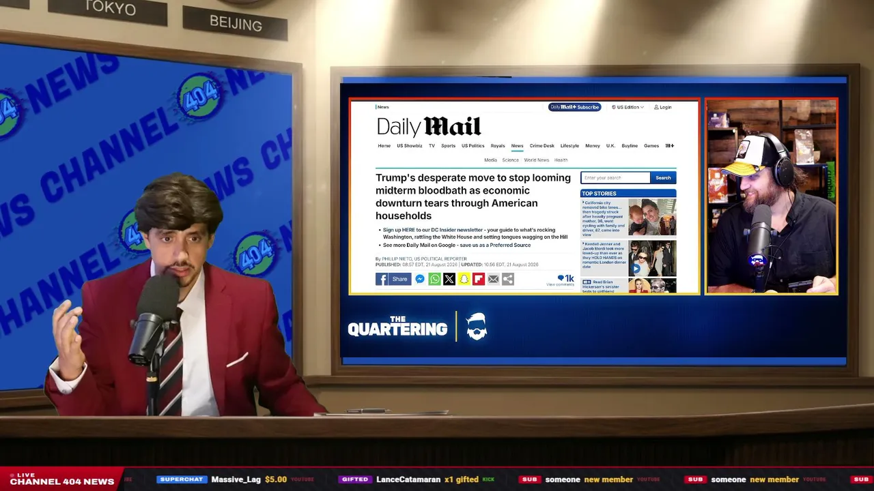The height and width of the screenshot is (491, 874).
Task: Open the Lifestyle section
Action: (569, 145)
